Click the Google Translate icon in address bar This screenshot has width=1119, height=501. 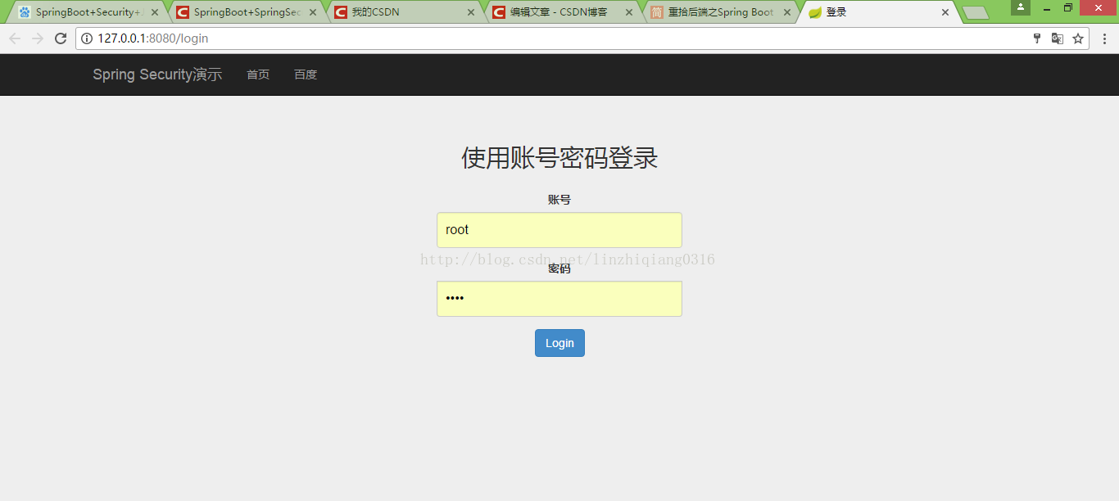coord(1057,38)
